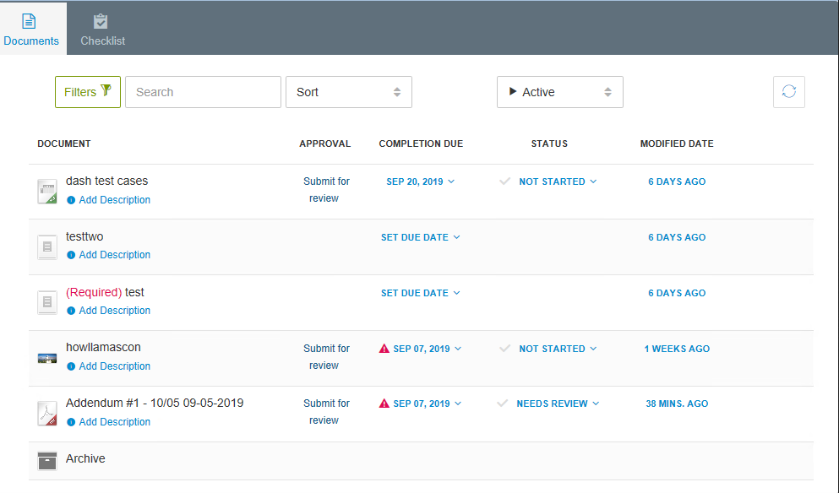The height and width of the screenshot is (493, 839).
Task: Switch to the Checklist tab
Action: point(101,28)
